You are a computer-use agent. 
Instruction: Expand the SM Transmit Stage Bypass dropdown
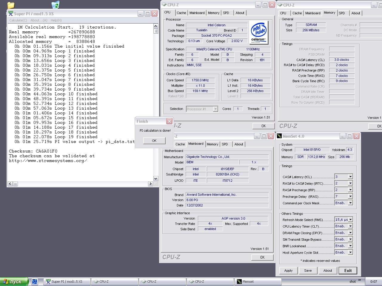tap(350, 239)
